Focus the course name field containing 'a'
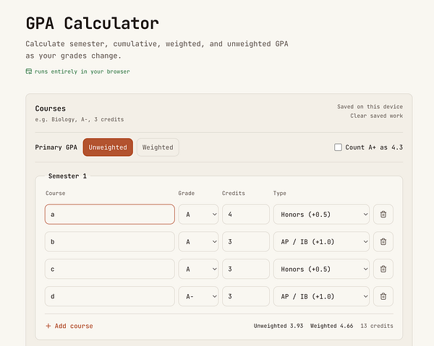The image size is (434, 346). 110,215
